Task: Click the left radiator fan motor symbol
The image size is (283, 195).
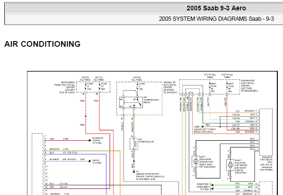Action: point(196,161)
